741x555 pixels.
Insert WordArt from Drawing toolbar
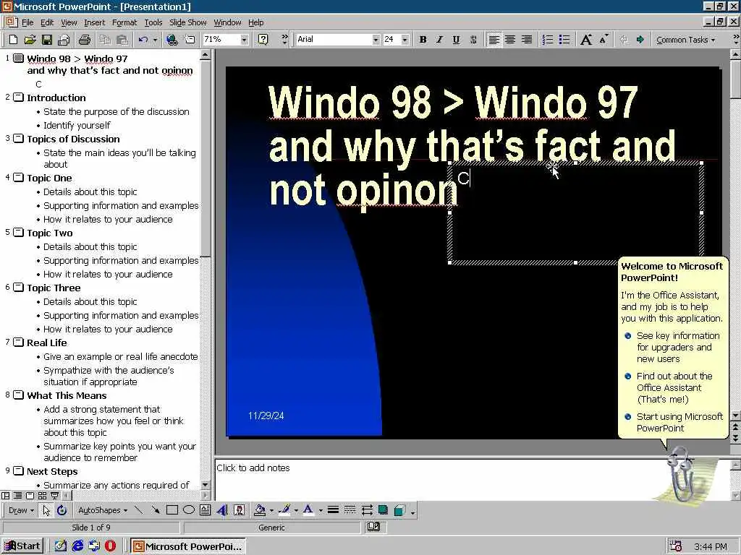pos(222,510)
